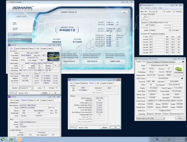Open Graphics tab in the CPU-Z Memory window
Image resolution: width=187 pixels, height=142 pixels.
click(x=104, y=83)
